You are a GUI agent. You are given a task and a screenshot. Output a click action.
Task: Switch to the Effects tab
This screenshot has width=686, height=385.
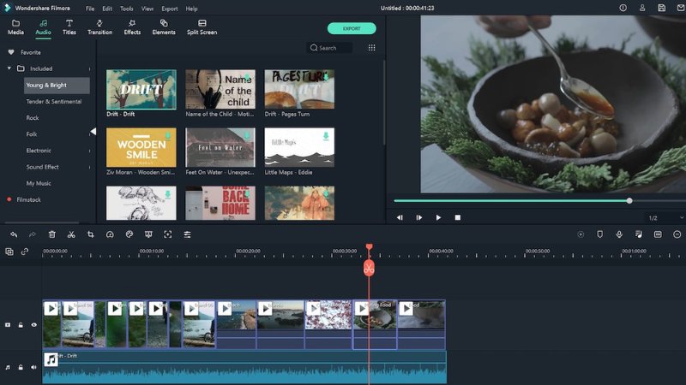132,27
